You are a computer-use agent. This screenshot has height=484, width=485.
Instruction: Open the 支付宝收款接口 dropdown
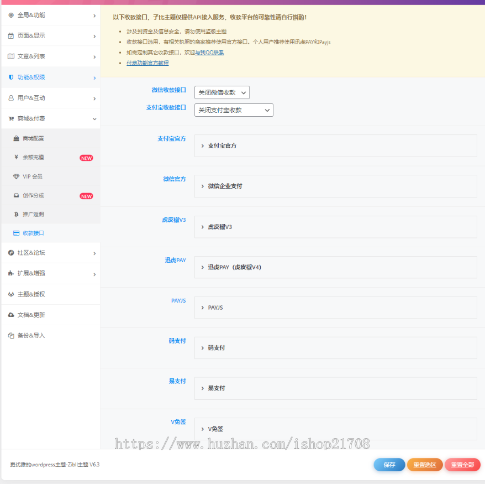click(234, 110)
